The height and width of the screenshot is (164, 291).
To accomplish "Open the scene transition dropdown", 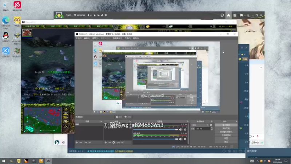I will (x=200, y=125).
